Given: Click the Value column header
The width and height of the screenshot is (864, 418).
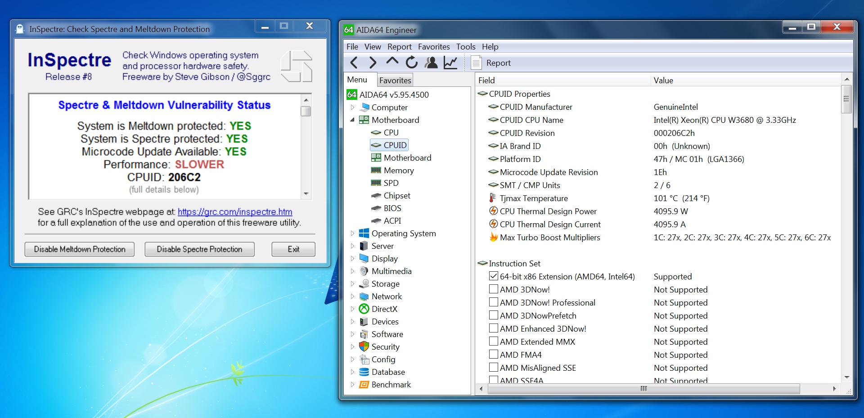Looking at the screenshot, I should 745,80.
